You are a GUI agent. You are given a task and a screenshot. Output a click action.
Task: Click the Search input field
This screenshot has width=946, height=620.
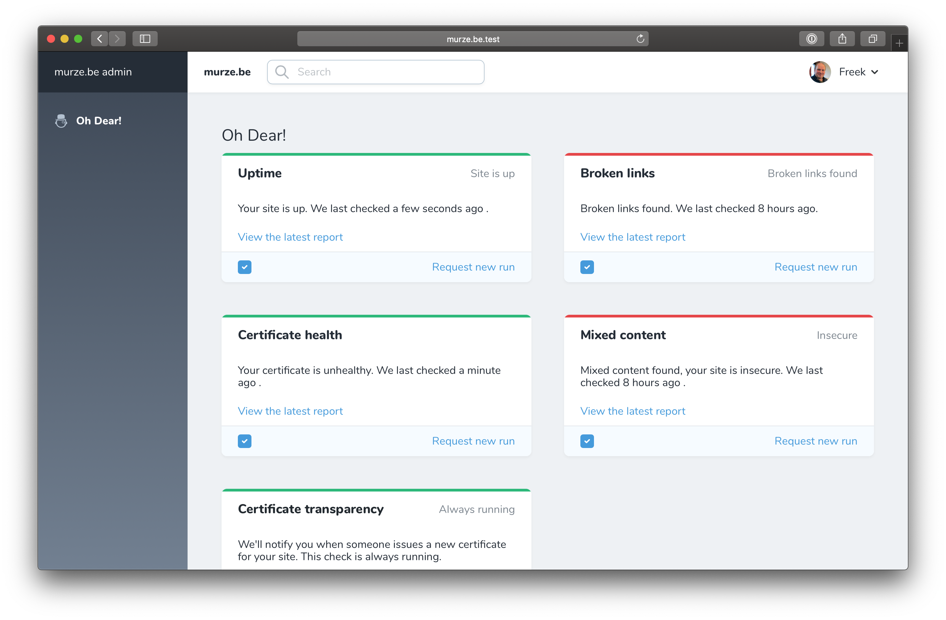(375, 71)
